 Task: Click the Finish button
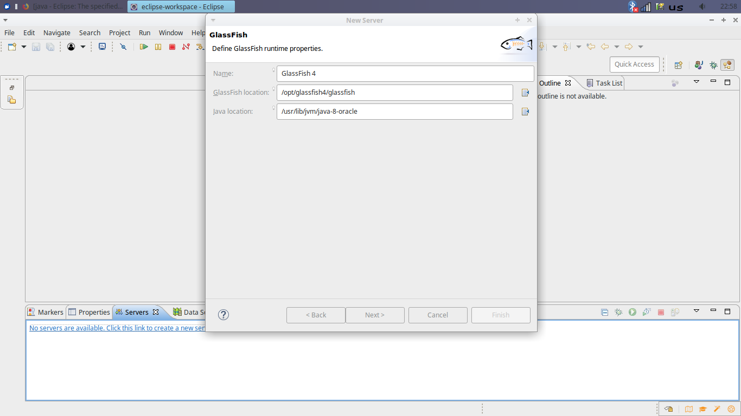click(x=501, y=315)
